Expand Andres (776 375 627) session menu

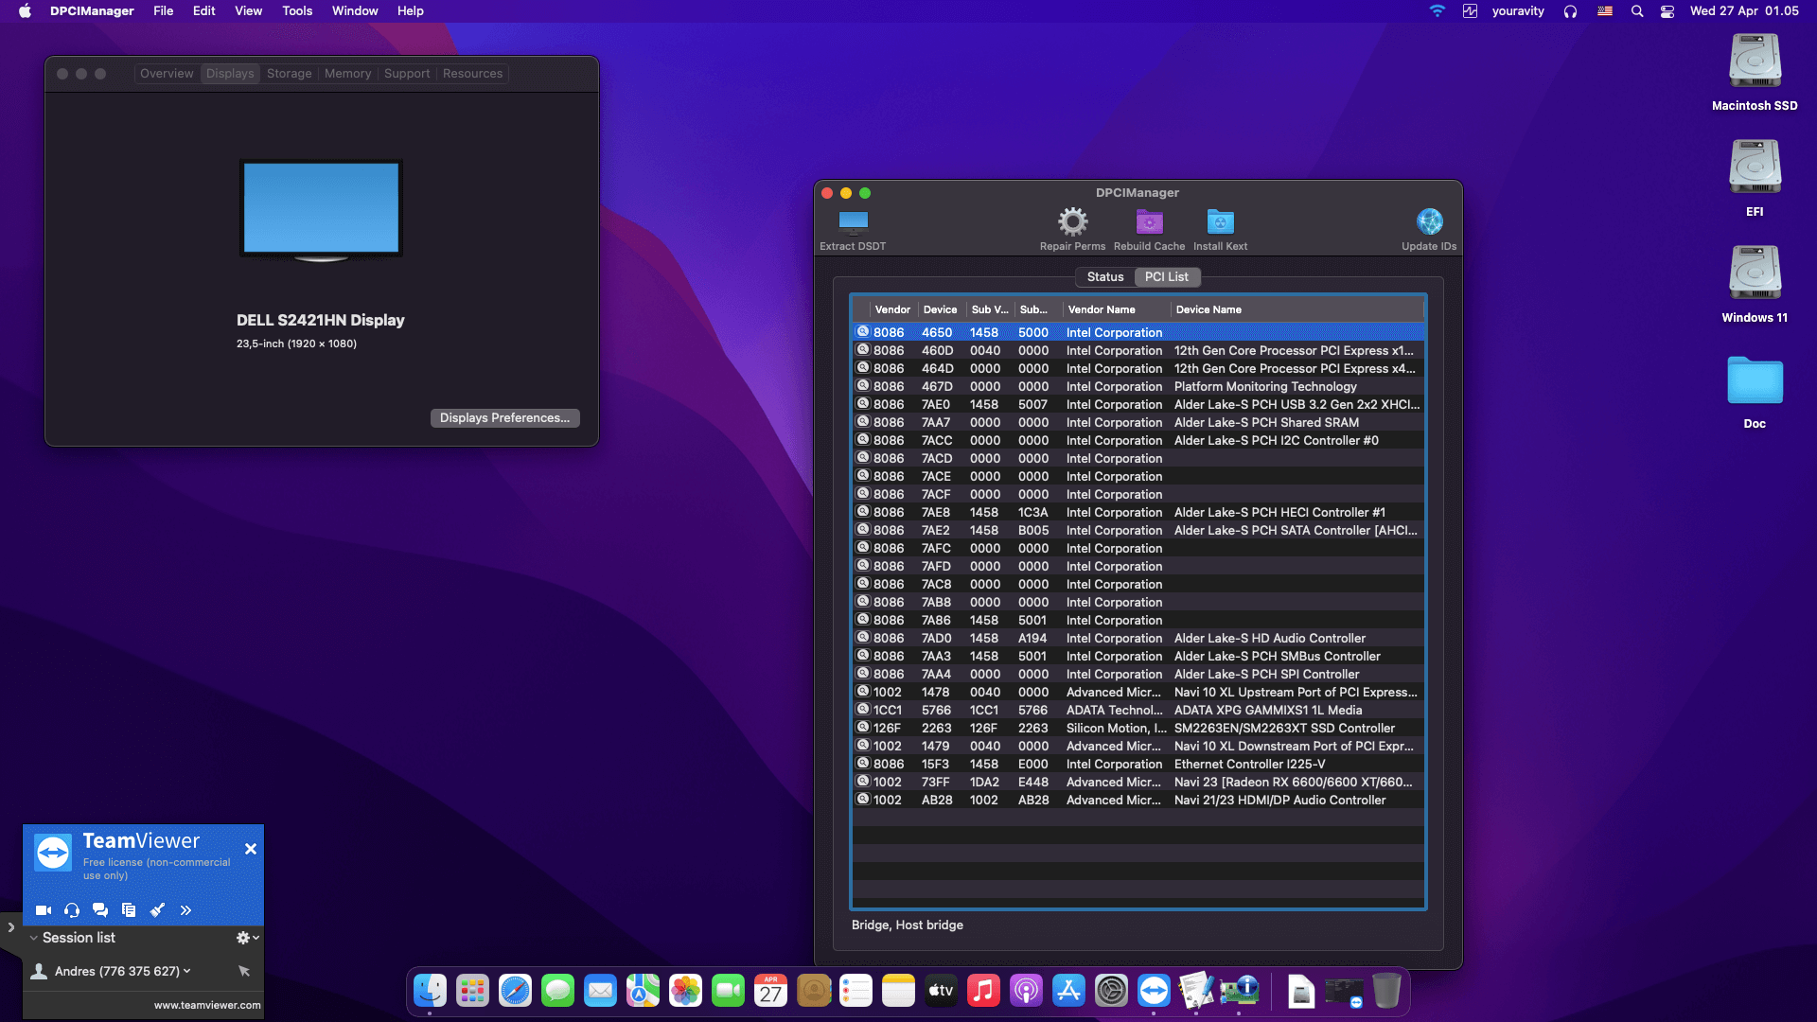[187, 971]
